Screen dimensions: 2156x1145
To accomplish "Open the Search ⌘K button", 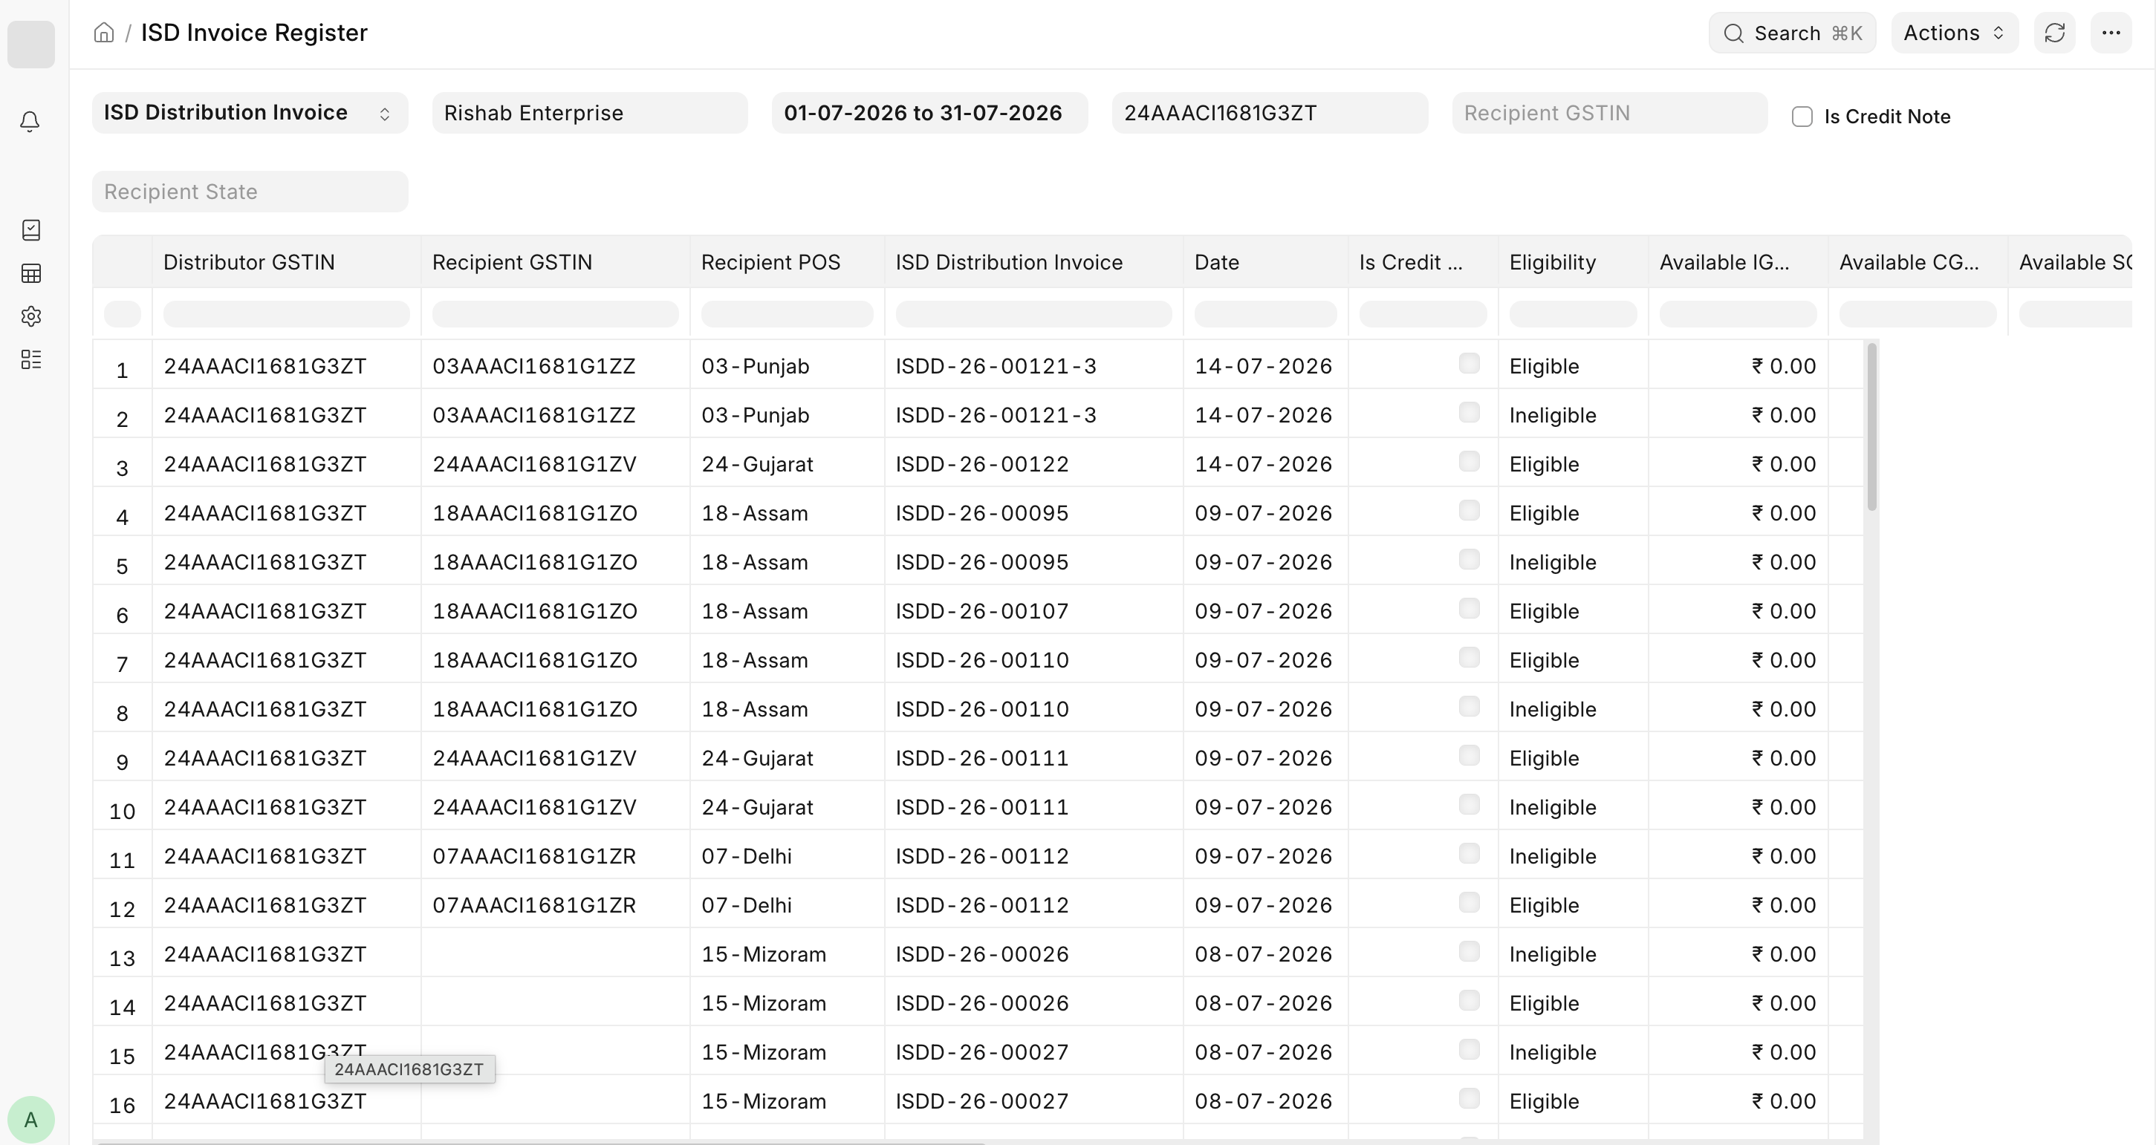I will (x=1792, y=33).
